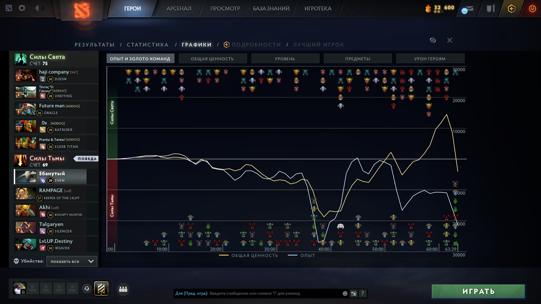Click the banner flag icon
The width and height of the screenshot is (541, 304).
pyautogui.click(x=101, y=289)
